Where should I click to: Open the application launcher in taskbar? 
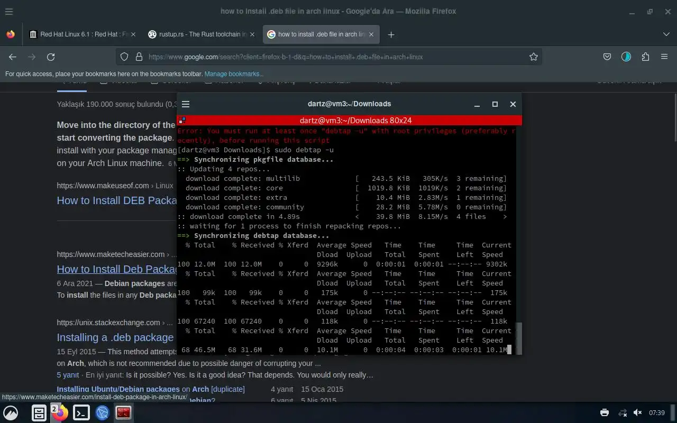point(11,413)
